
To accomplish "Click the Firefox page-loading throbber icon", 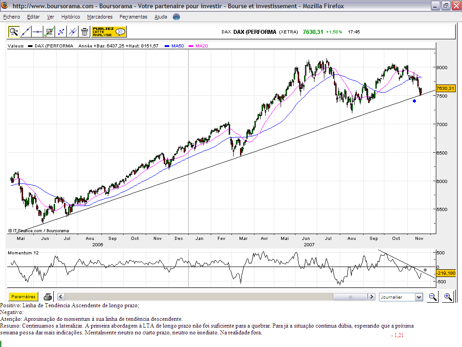I will [176, 17].
